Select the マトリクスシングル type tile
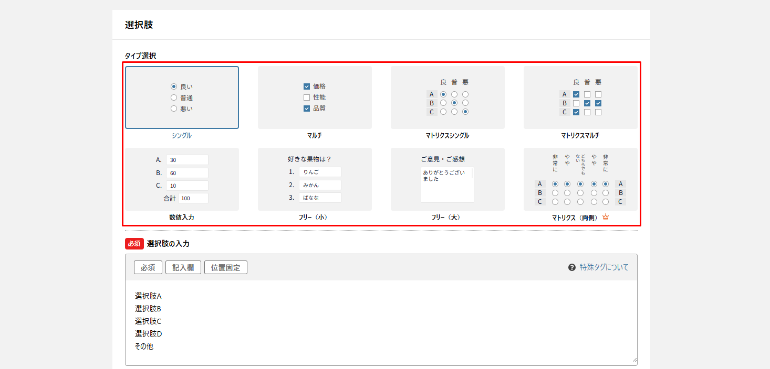Screen dimensions: 770x369 [x=448, y=97]
